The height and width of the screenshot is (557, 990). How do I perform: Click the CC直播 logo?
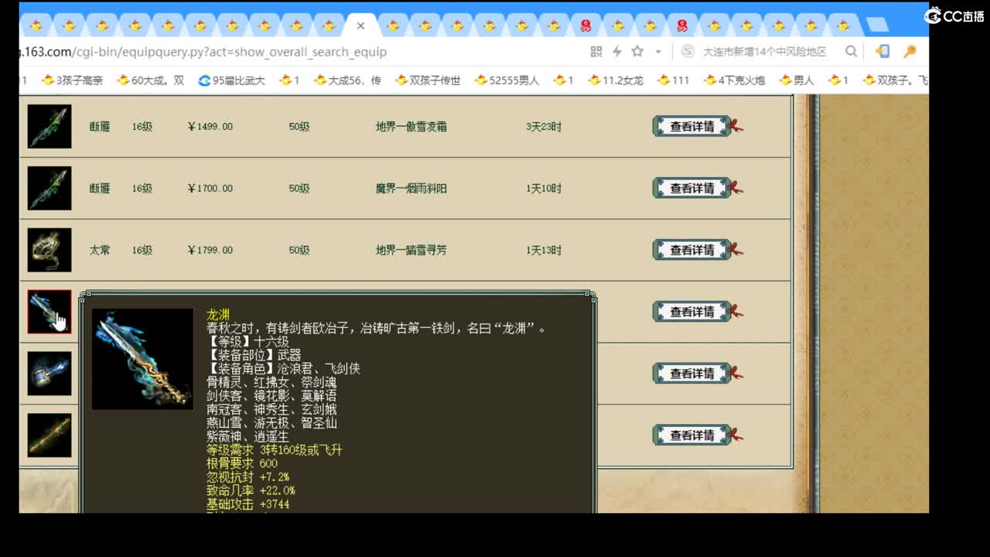954,15
